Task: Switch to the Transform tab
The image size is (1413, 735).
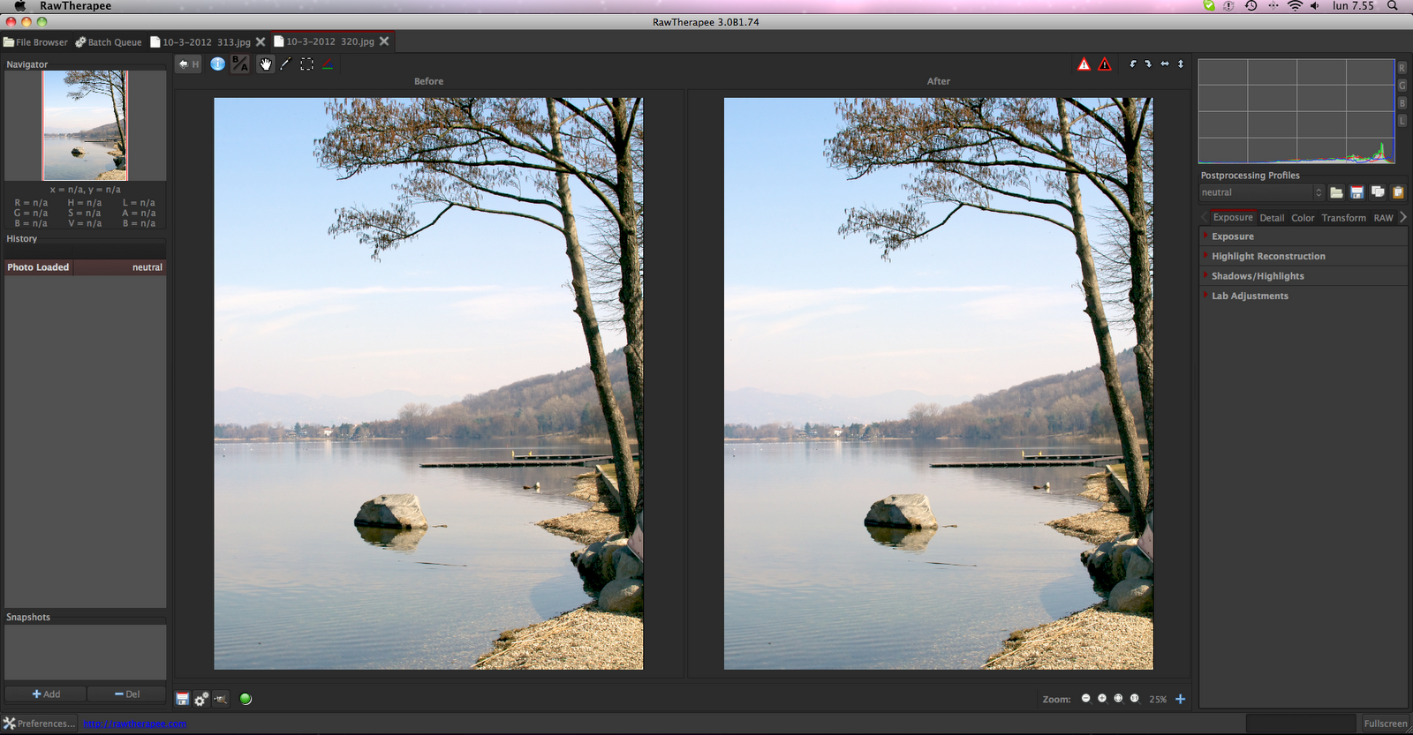Action: [1343, 218]
